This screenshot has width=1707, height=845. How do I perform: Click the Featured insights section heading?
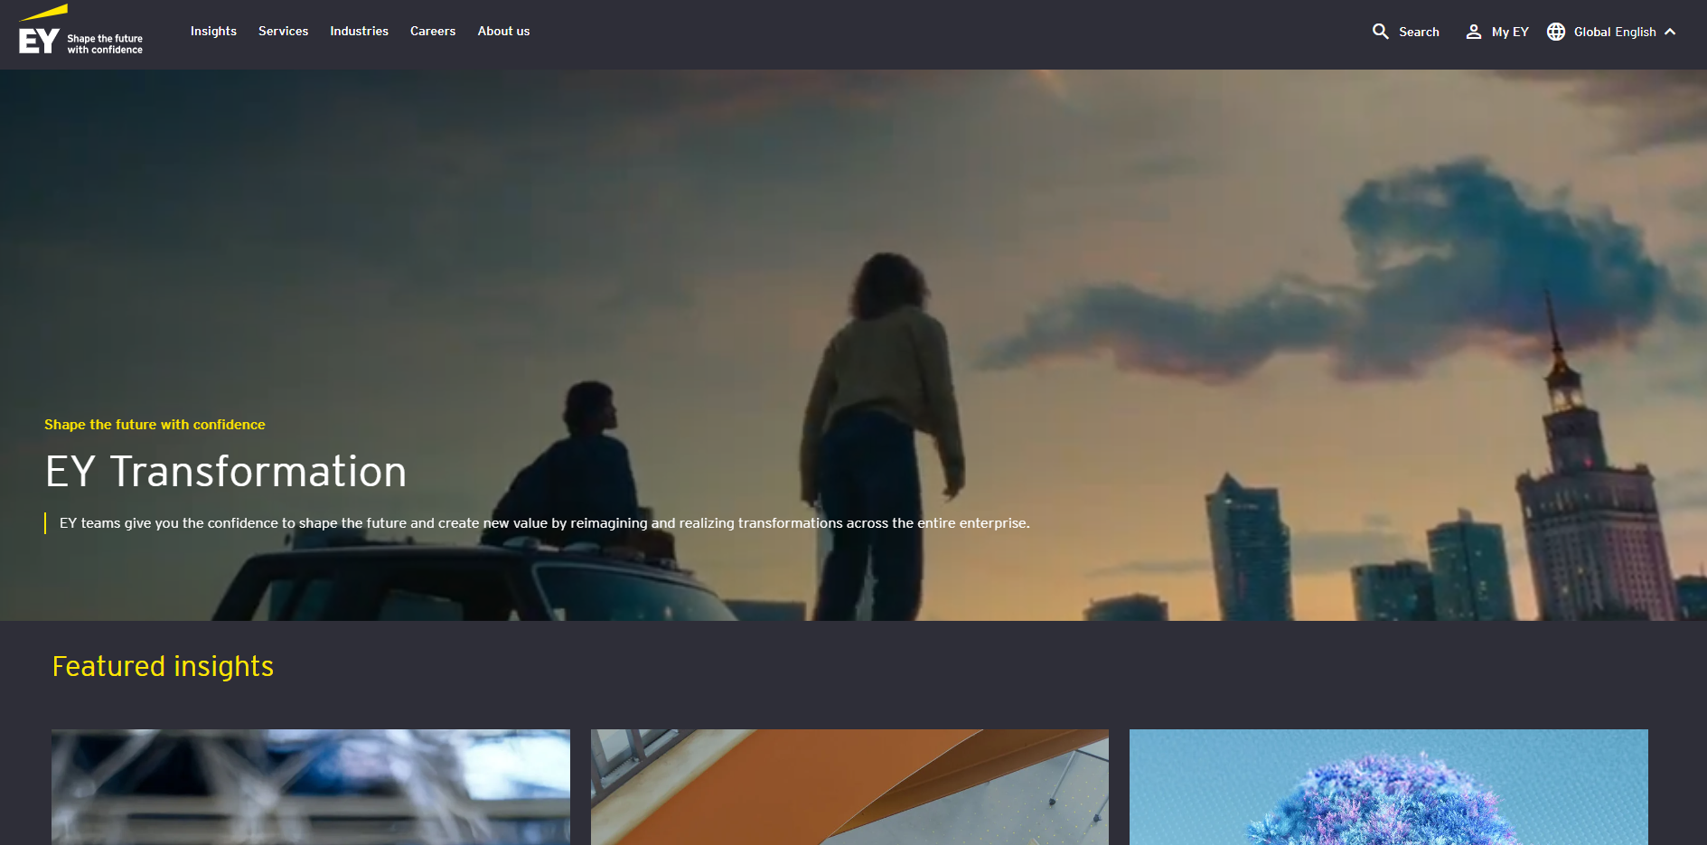[163, 666]
